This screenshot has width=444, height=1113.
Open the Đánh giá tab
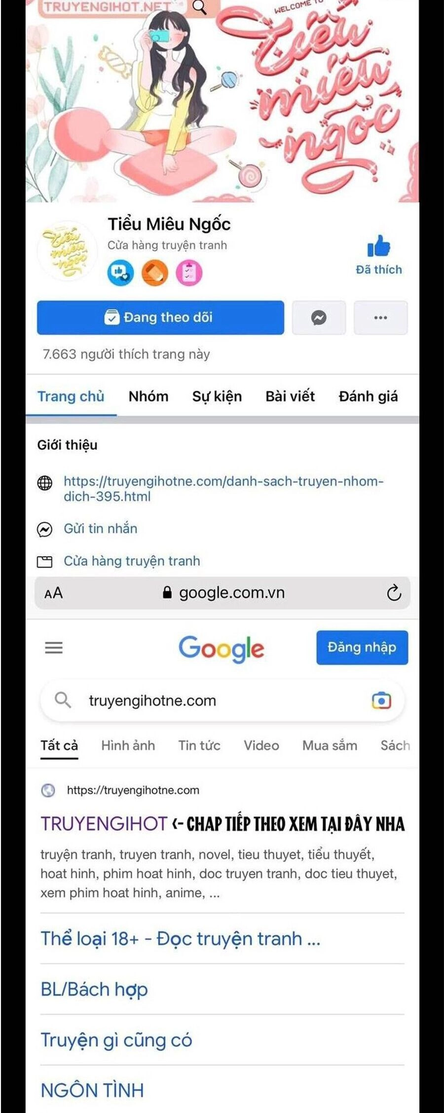pos(368,396)
